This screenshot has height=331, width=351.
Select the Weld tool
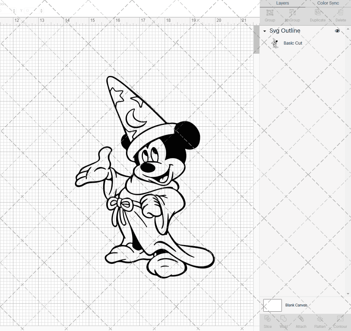click(x=283, y=321)
